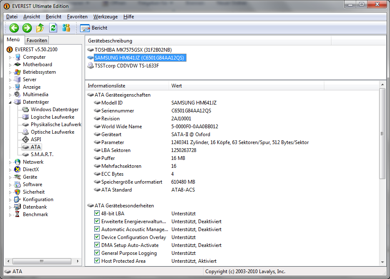
Task: Open the Datei menu
Action: tap(12, 17)
